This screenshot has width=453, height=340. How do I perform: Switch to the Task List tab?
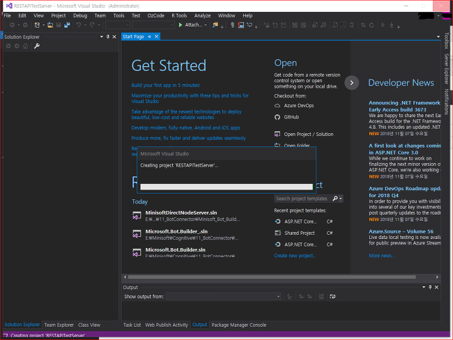click(x=132, y=325)
